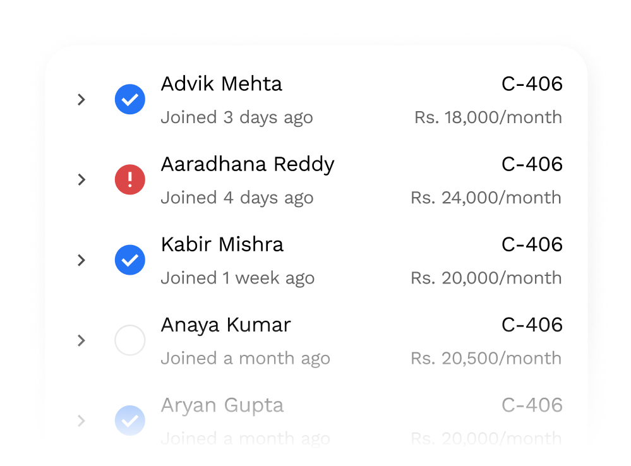Expand the Anaya Kumar row chevron

(81, 341)
